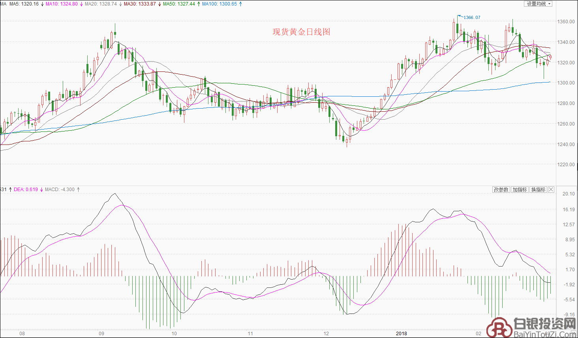The image size is (578, 338).
Task: Open the 设置均线 dropdown menu
Action: click(x=538, y=4)
